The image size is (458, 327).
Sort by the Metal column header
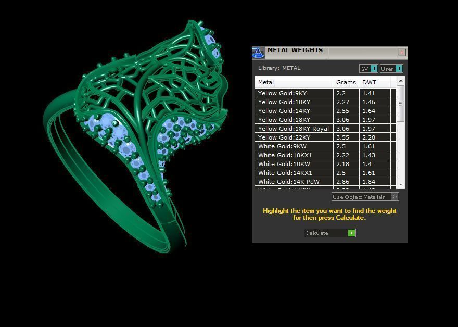[294, 82]
